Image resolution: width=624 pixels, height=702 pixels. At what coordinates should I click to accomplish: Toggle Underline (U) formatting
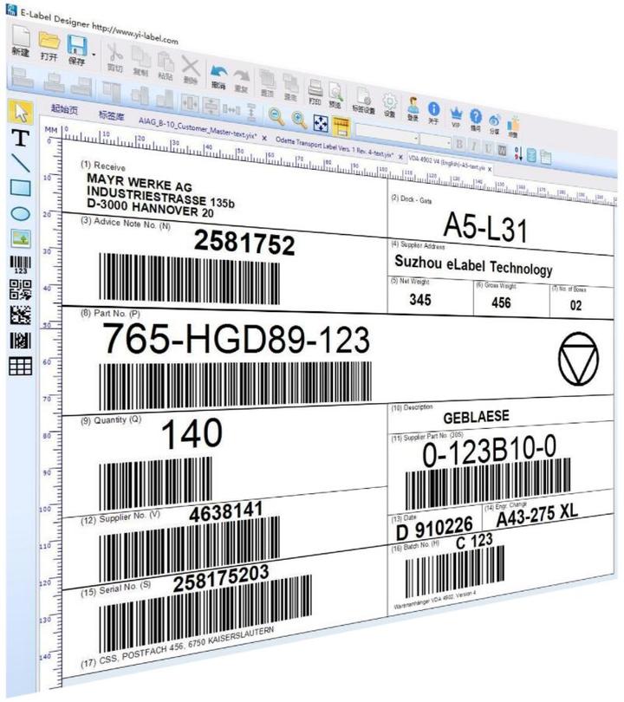click(x=488, y=149)
